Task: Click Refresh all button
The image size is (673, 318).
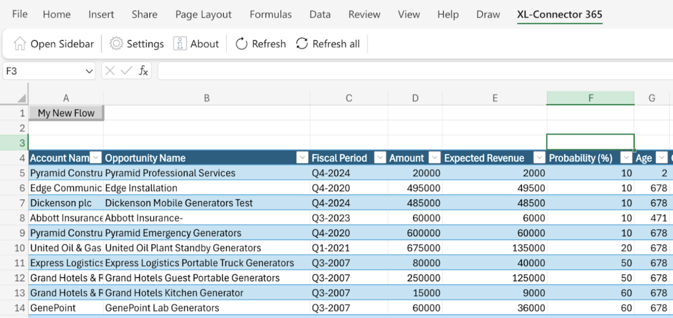Action: (328, 44)
